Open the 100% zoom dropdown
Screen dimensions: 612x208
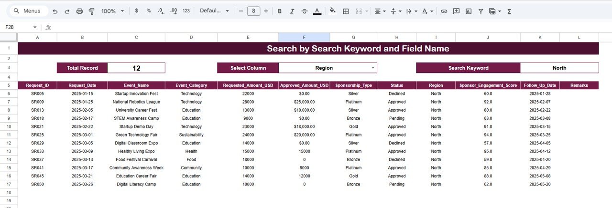tap(113, 11)
